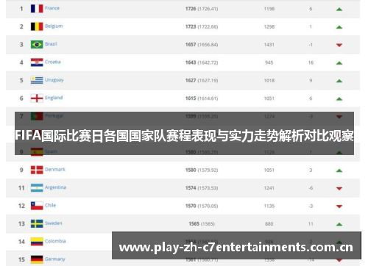368x266 pixels.
Task: Click the green up arrow in Denmark row
Action: click(339, 170)
